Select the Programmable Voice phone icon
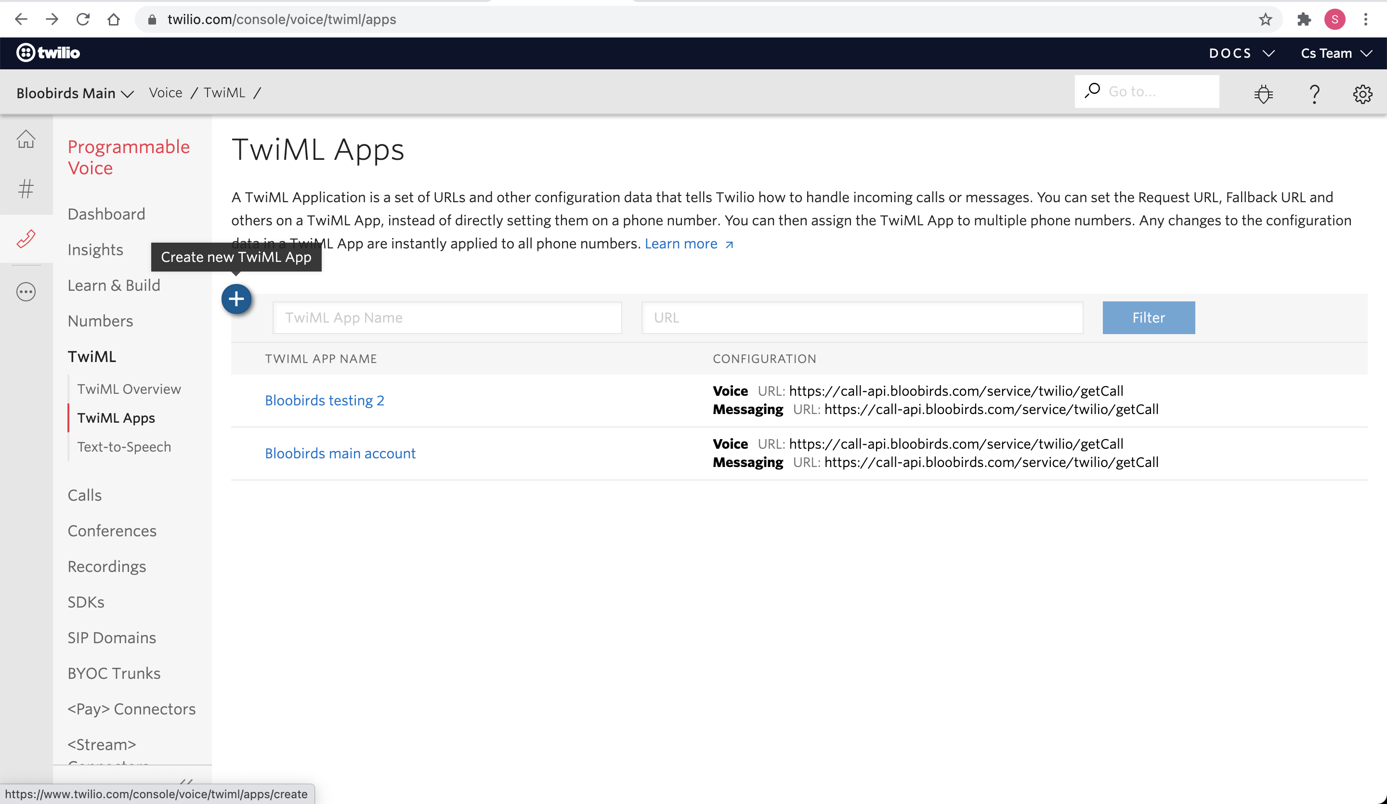This screenshot has height=804, width=1387. pos(26,238)
